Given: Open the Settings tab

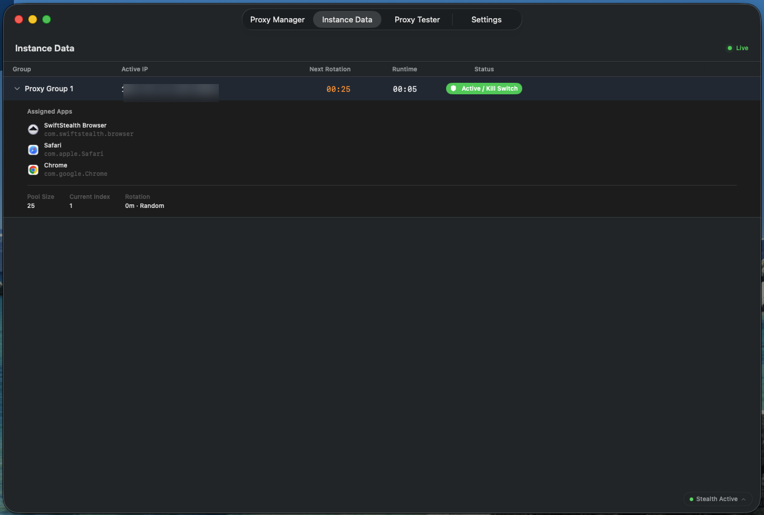Looking at the screenshot, I should (x=487, y=19).
